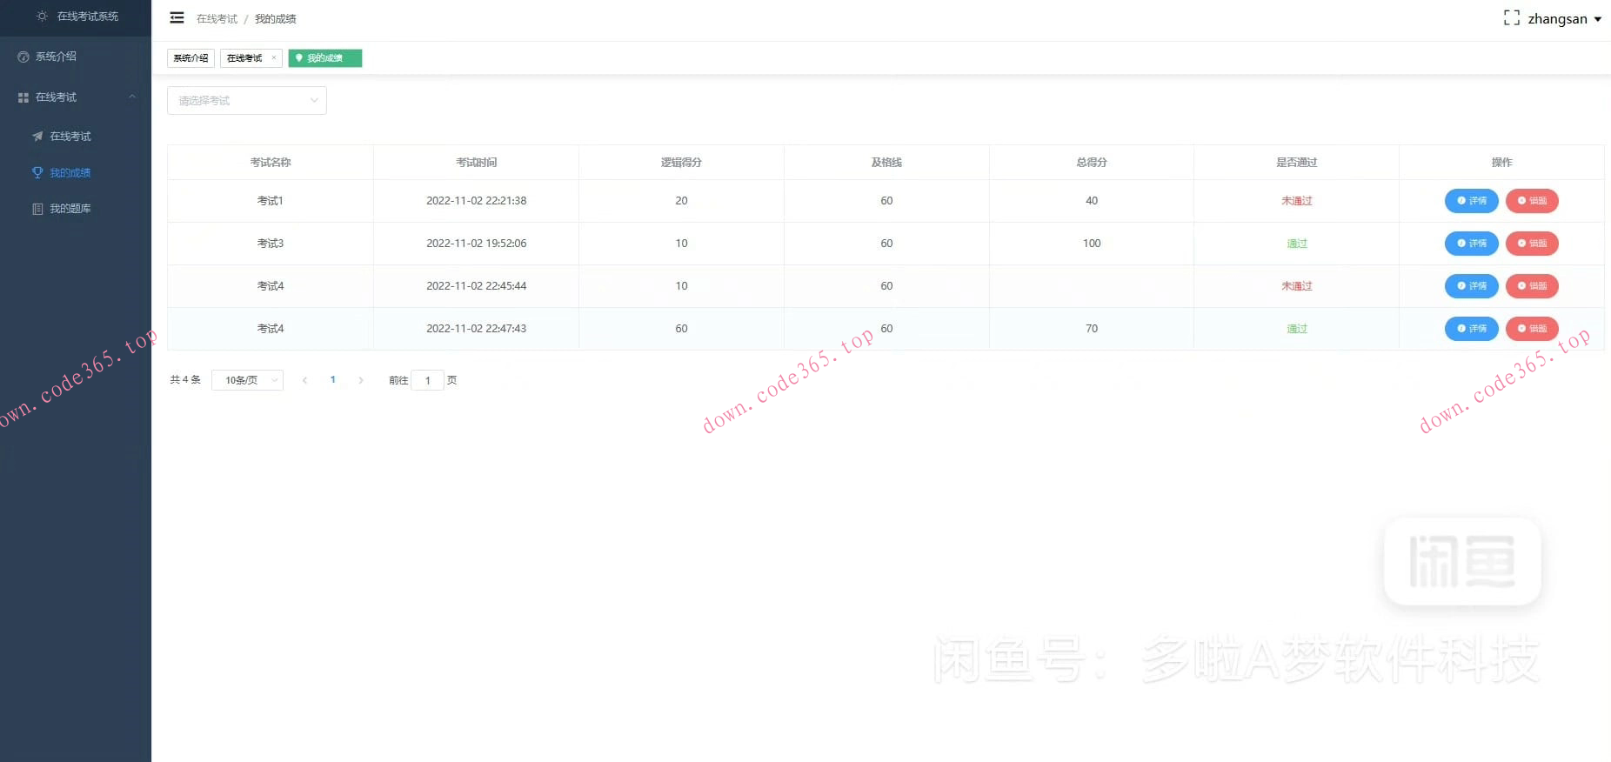Click the 及格线 column header

click(886, 163)
